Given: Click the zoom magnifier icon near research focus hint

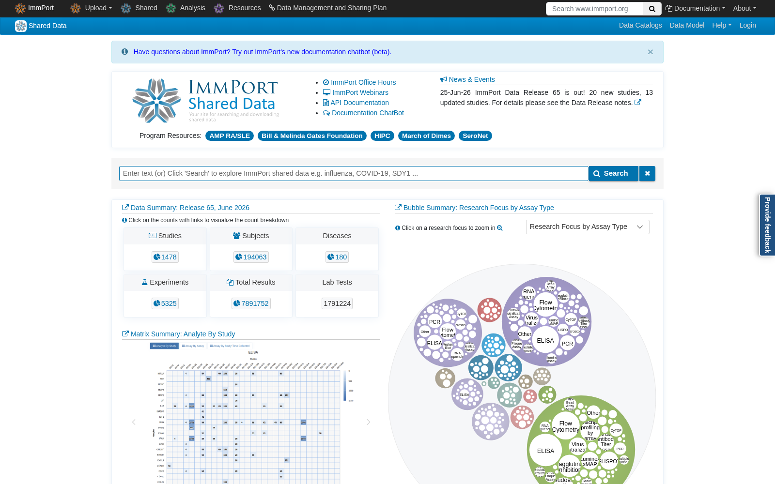Looking at the screenshot, I should click(500, 228).
